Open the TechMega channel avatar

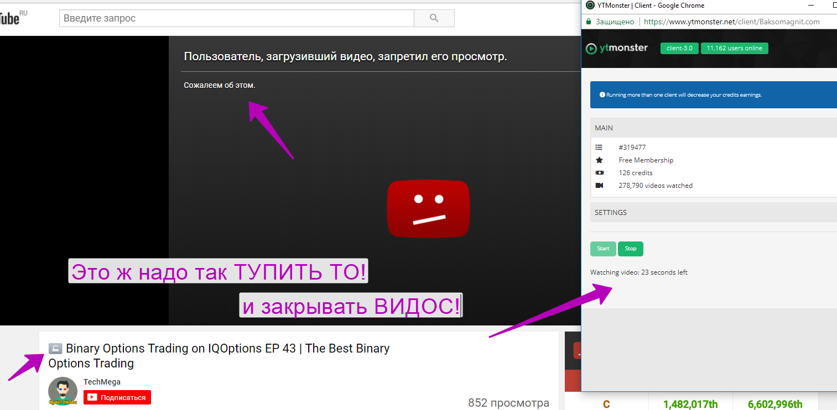click(x=63, y=392)
